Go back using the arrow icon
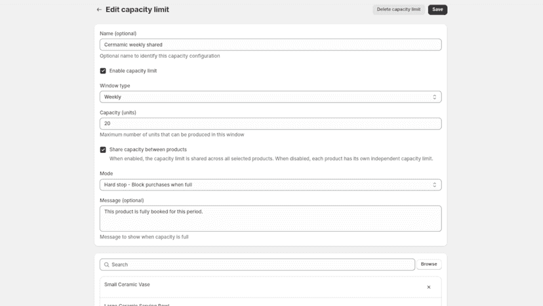Viewport: 543px width, 306px height. 99,10
